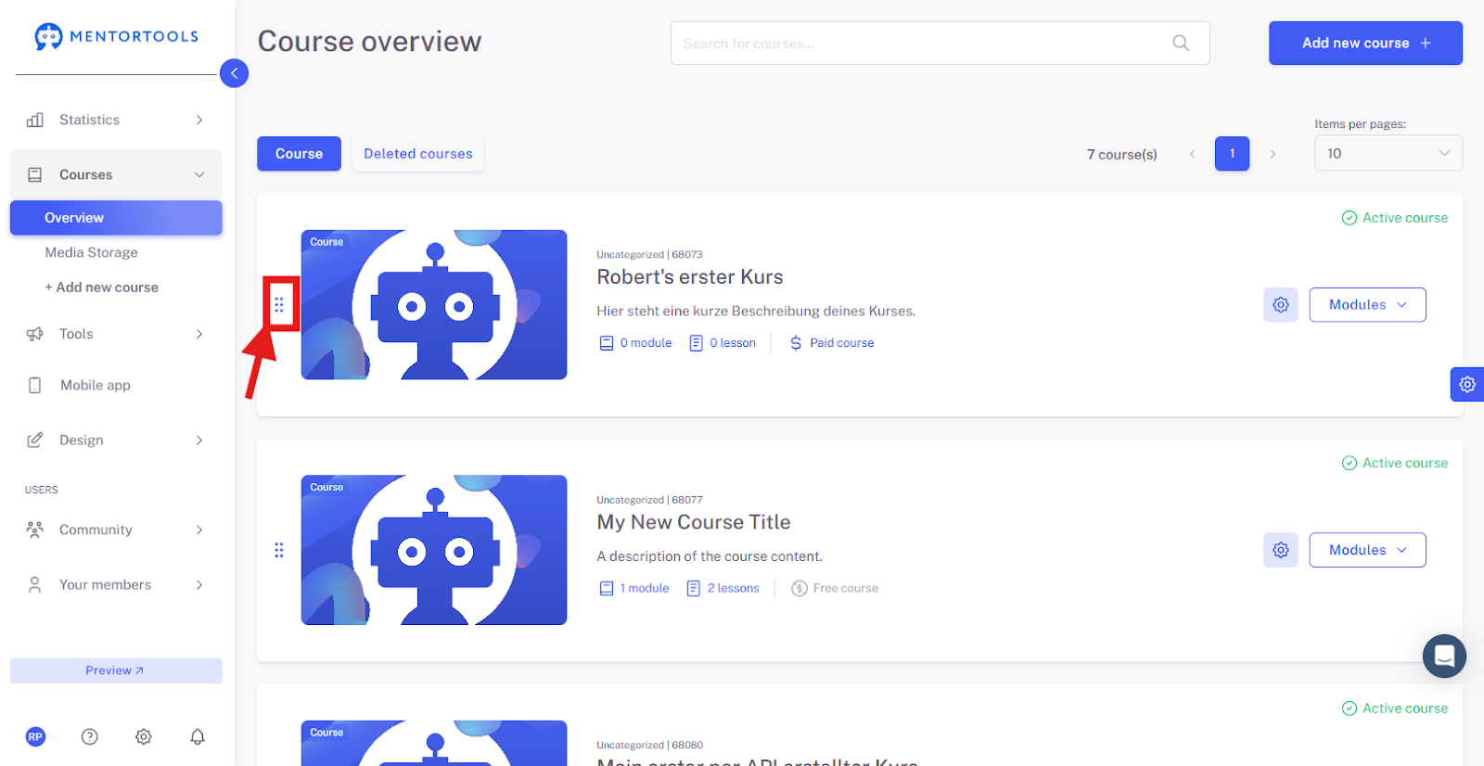The height and width of the screenshot is (766, 1484).
Task: Click the Your members person icon
Action: [x=35, y=584]
